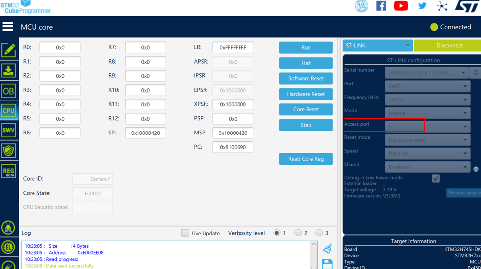Expand the Access port dropdown
The height and width of the screenshot is (269, 481).
point(428,127)
